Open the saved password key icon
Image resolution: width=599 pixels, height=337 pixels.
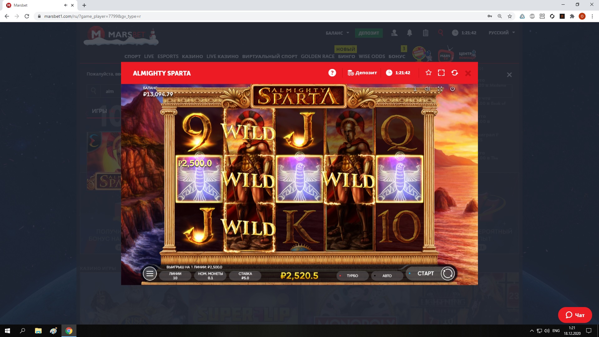point(490,16)
